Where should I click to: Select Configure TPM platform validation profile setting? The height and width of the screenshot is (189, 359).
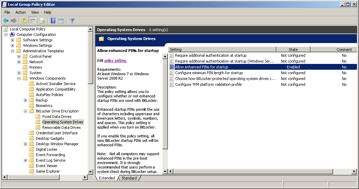click(x=209, y=84)
